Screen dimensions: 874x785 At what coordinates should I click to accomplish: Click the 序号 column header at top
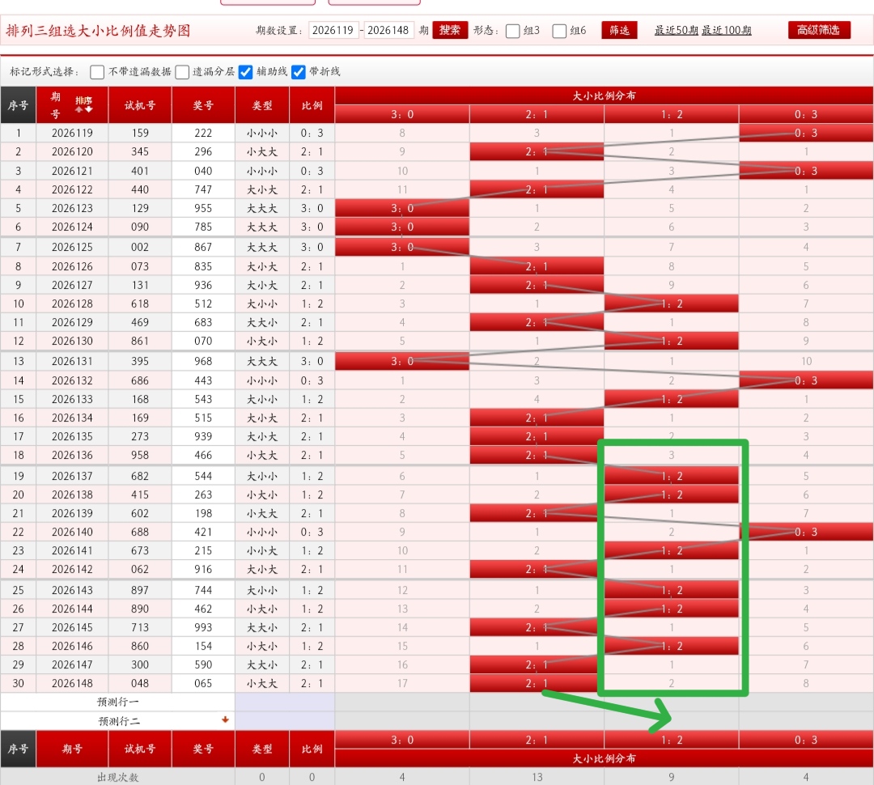tap(18, 105)
